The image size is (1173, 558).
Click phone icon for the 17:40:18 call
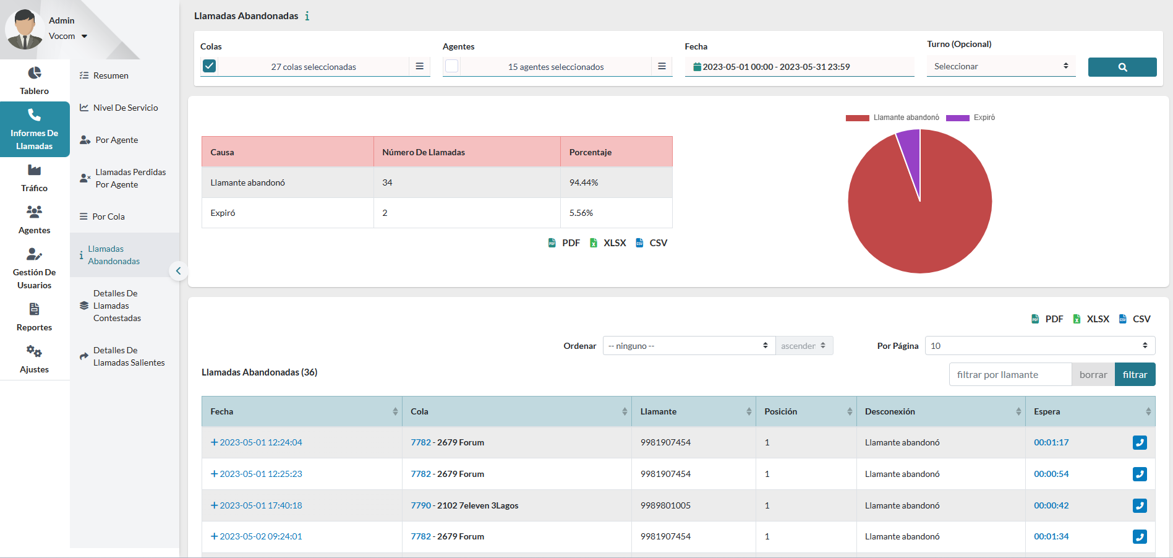pos(1140,506)
